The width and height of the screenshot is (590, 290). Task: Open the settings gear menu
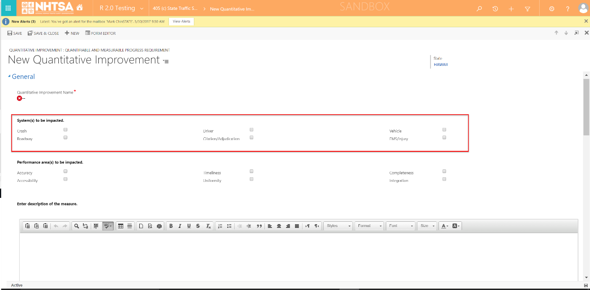point(552,8)
